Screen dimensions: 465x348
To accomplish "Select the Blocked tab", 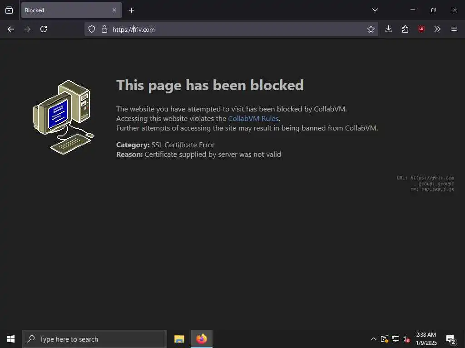I will (71, 10).
